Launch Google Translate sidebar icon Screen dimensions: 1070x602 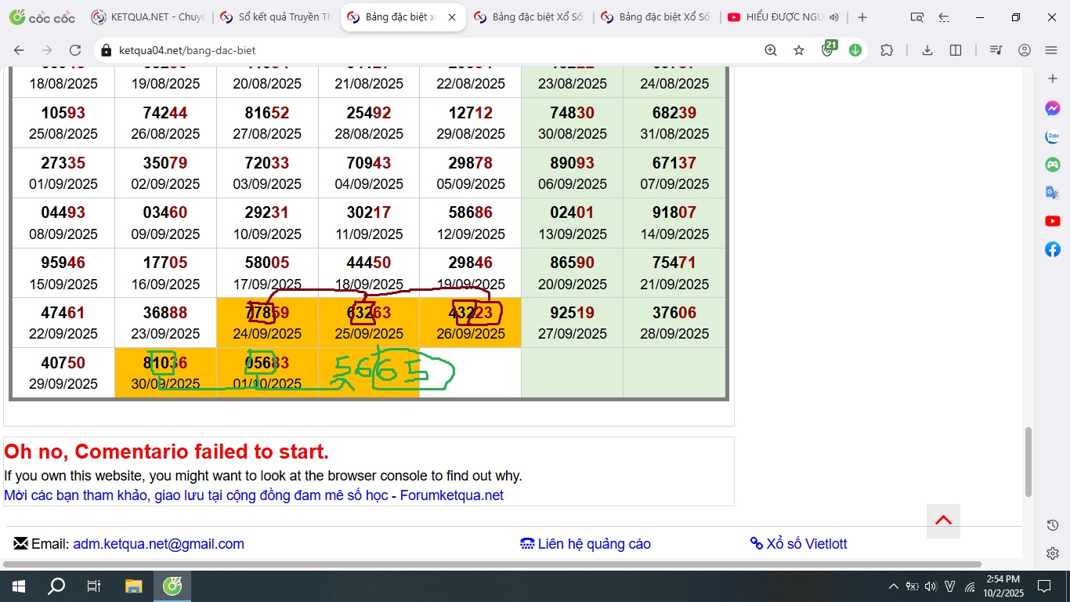click(1053, 193)
